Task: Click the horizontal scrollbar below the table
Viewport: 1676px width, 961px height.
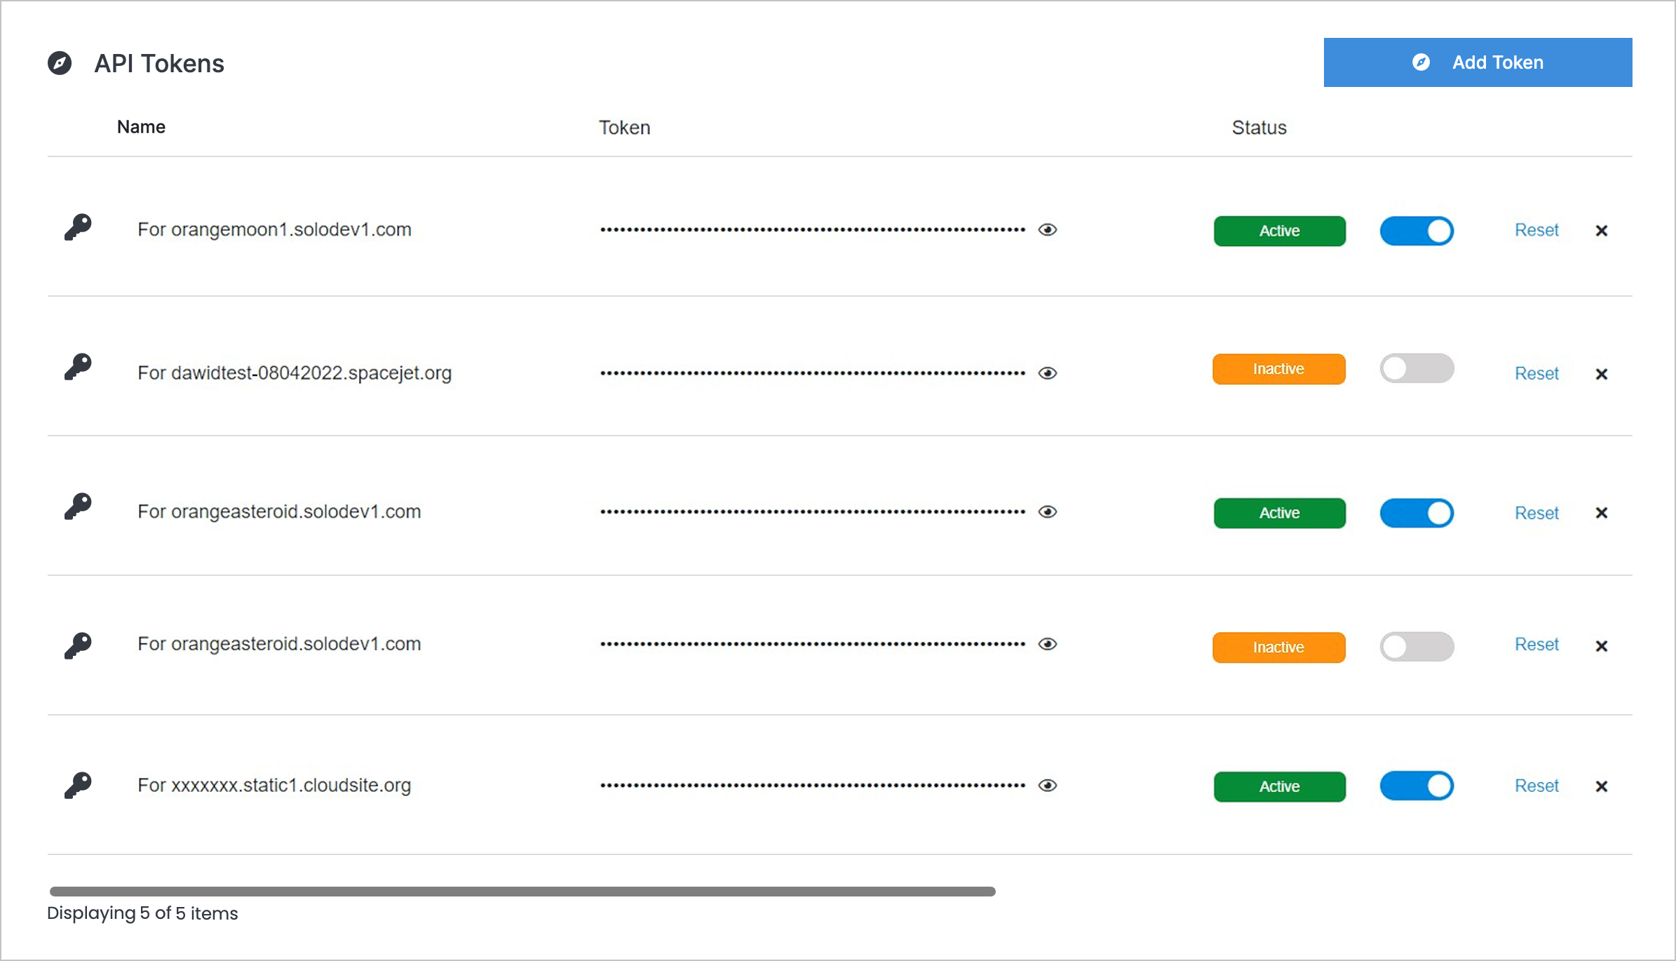Action: 522,892
